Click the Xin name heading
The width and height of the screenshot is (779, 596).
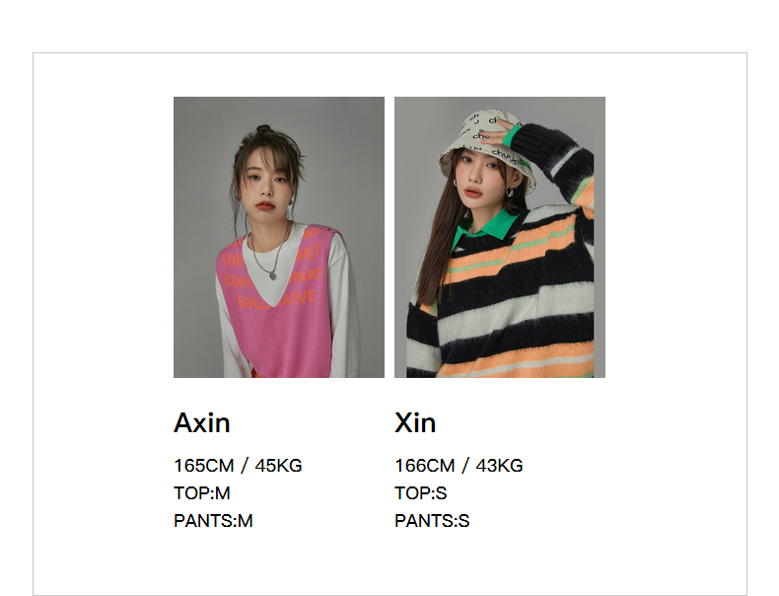pos(415,423)
